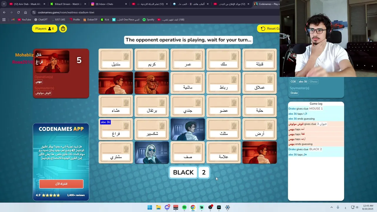Viewport: 377px width, 212px height.
Task: Tap the word card منديل
Action: click(x=116, y=60)
